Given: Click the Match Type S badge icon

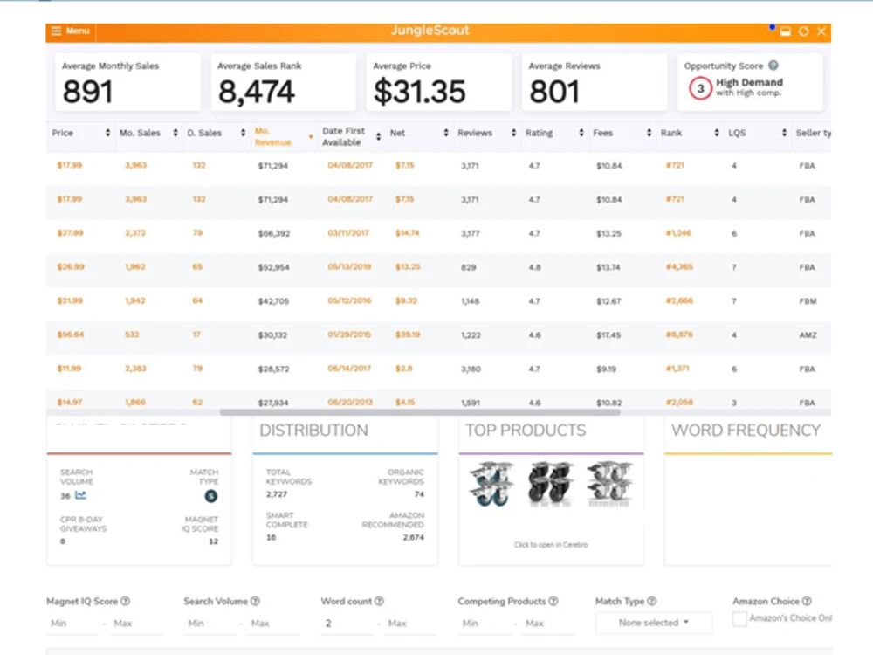Looking at the screenshot, I should pos(211,496).
